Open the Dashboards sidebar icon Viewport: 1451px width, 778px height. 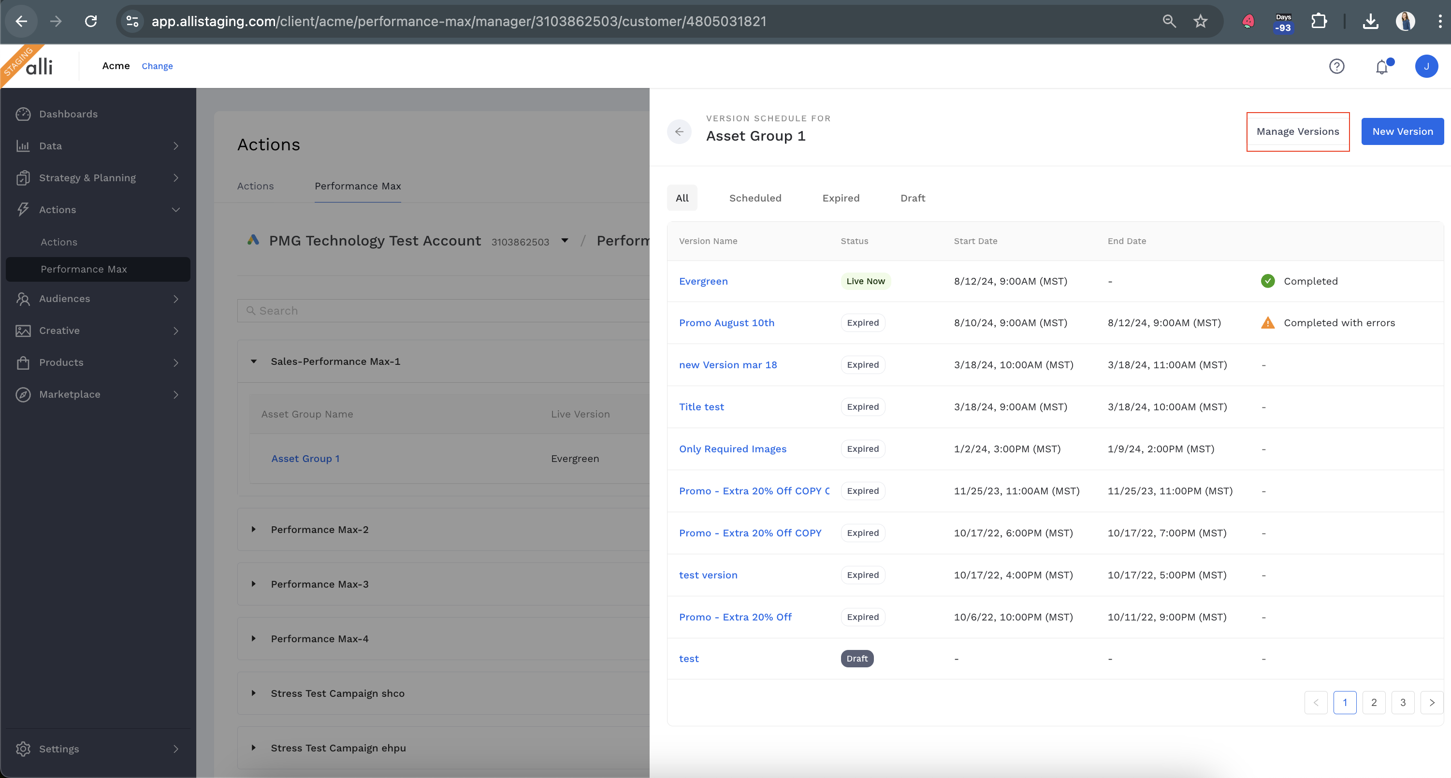23,114
